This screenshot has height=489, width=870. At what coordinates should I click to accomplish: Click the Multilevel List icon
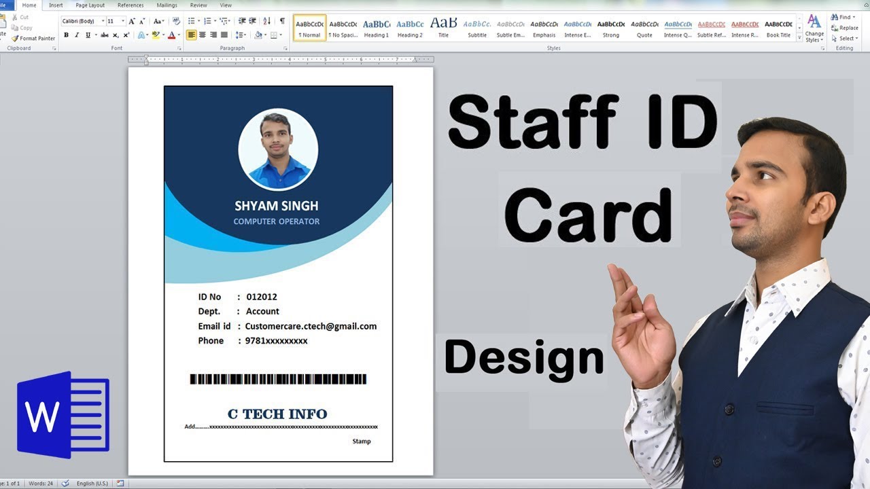pos(224,21)
